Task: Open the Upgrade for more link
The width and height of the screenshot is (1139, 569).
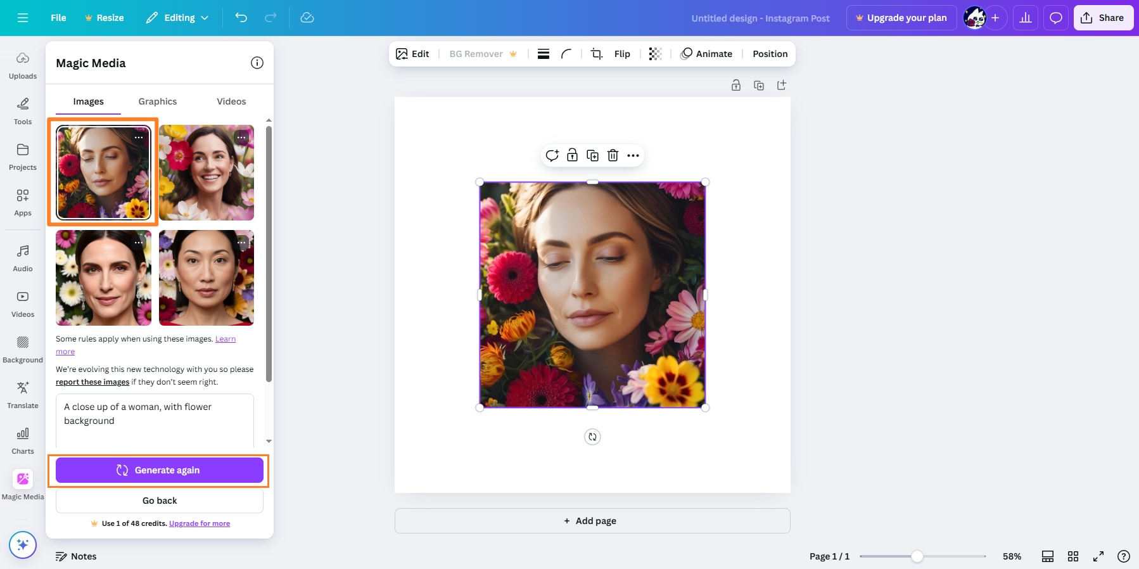Action: point(200,523)
